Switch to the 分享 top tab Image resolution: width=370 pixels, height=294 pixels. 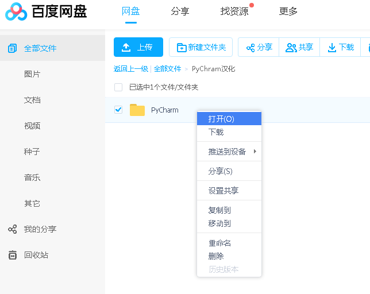coord(180,11)
